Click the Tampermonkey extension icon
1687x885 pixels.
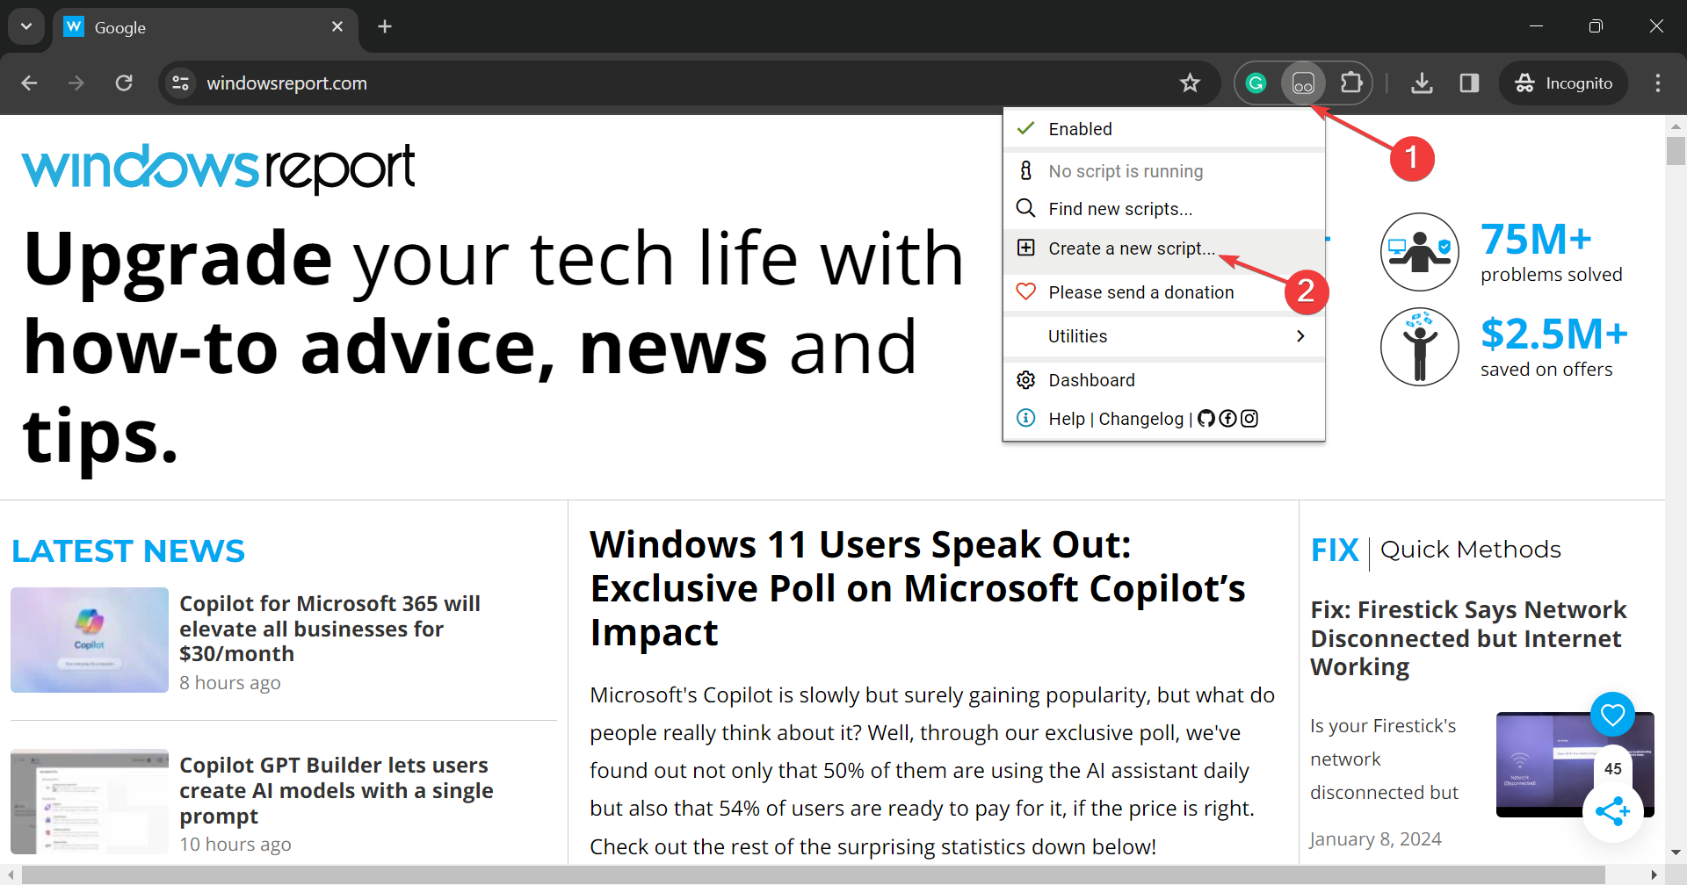1303,83
